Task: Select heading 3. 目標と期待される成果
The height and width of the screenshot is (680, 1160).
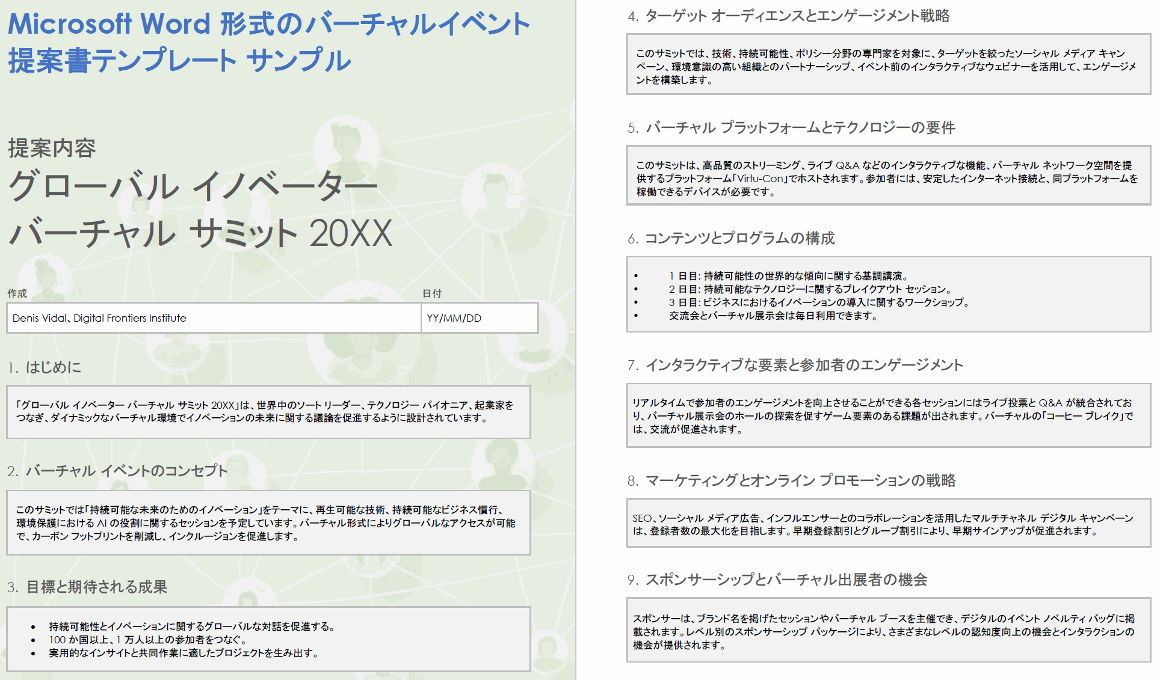Action: click(87, 588)
